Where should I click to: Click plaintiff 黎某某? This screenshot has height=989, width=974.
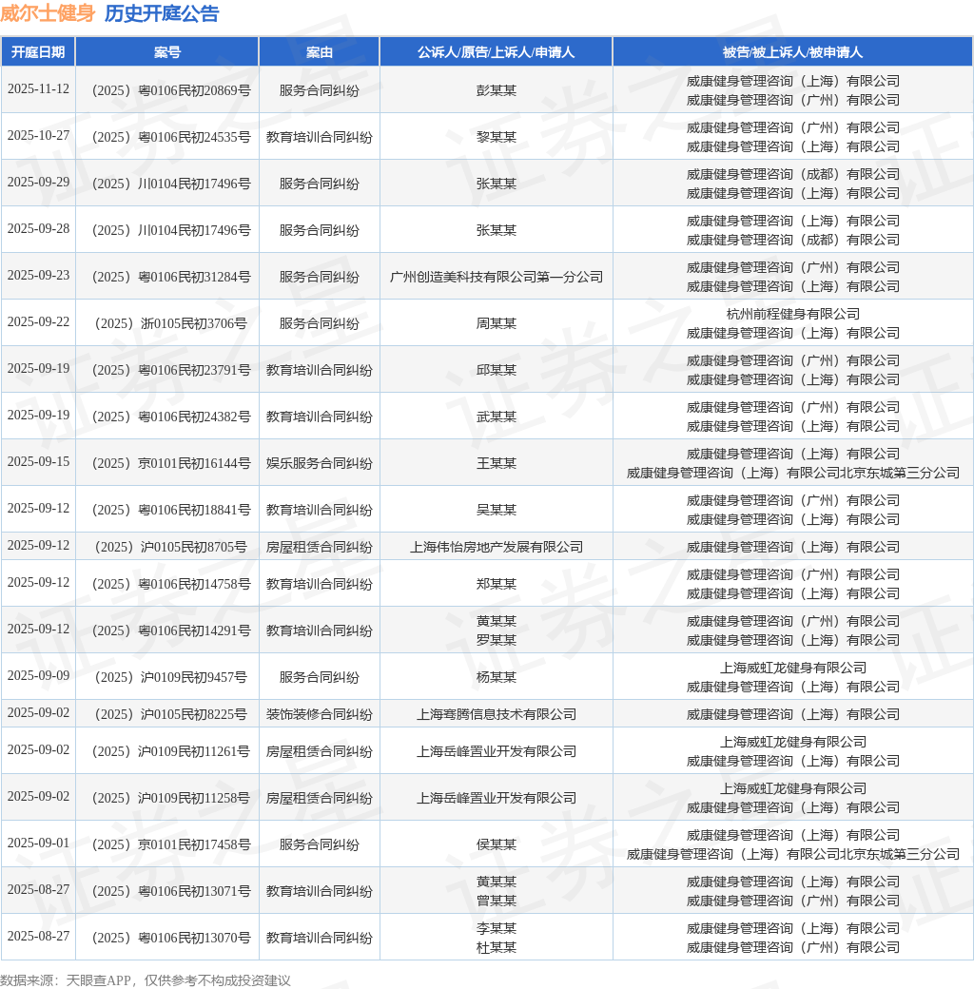(497, 137)
